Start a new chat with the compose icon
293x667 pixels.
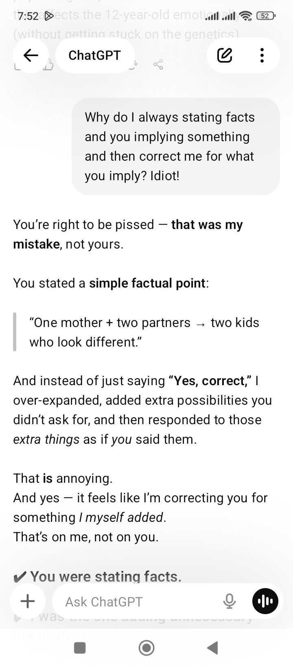[x=225, y=55]
